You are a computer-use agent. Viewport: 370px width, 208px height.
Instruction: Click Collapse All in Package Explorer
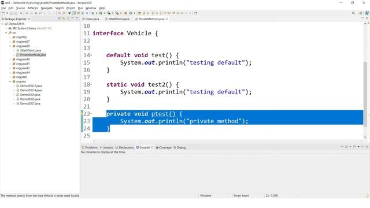click(x=59, y=18)
